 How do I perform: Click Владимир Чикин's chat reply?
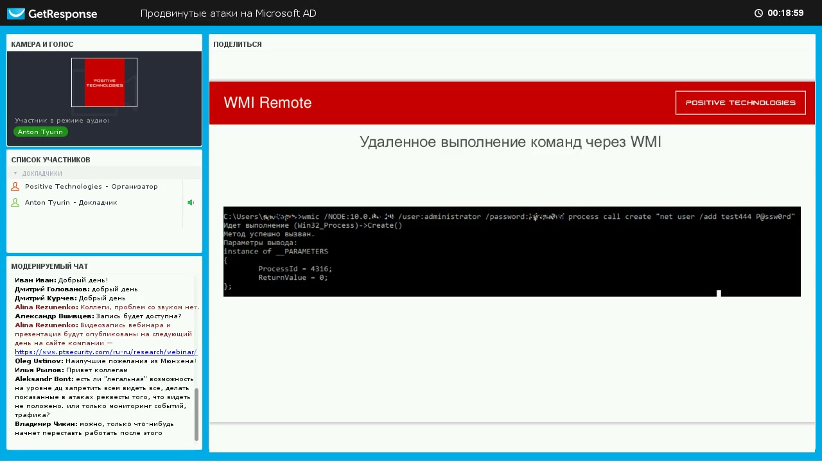pyautogui.click(x=95, y=429)
